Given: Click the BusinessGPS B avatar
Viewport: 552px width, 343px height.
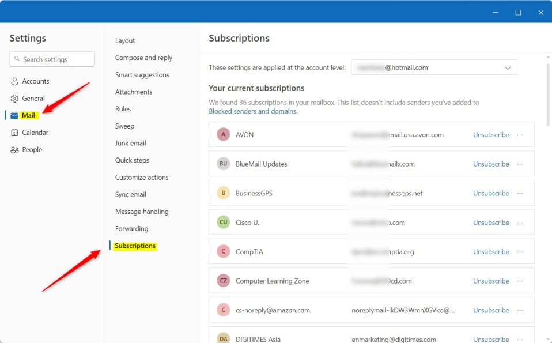Looking at the screenshot, I should point(223,193).
